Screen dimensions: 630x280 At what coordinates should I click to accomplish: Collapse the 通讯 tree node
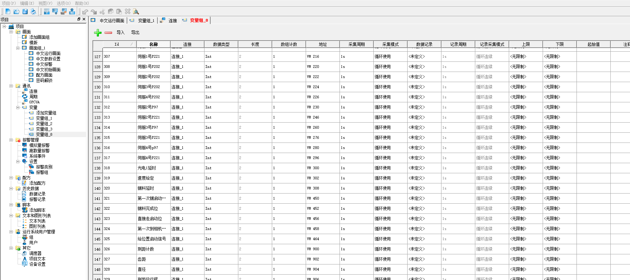point(11,86)
